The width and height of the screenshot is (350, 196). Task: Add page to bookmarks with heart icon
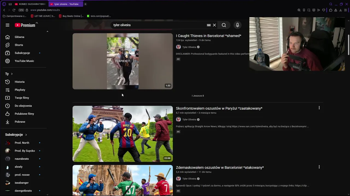point(323,10)
